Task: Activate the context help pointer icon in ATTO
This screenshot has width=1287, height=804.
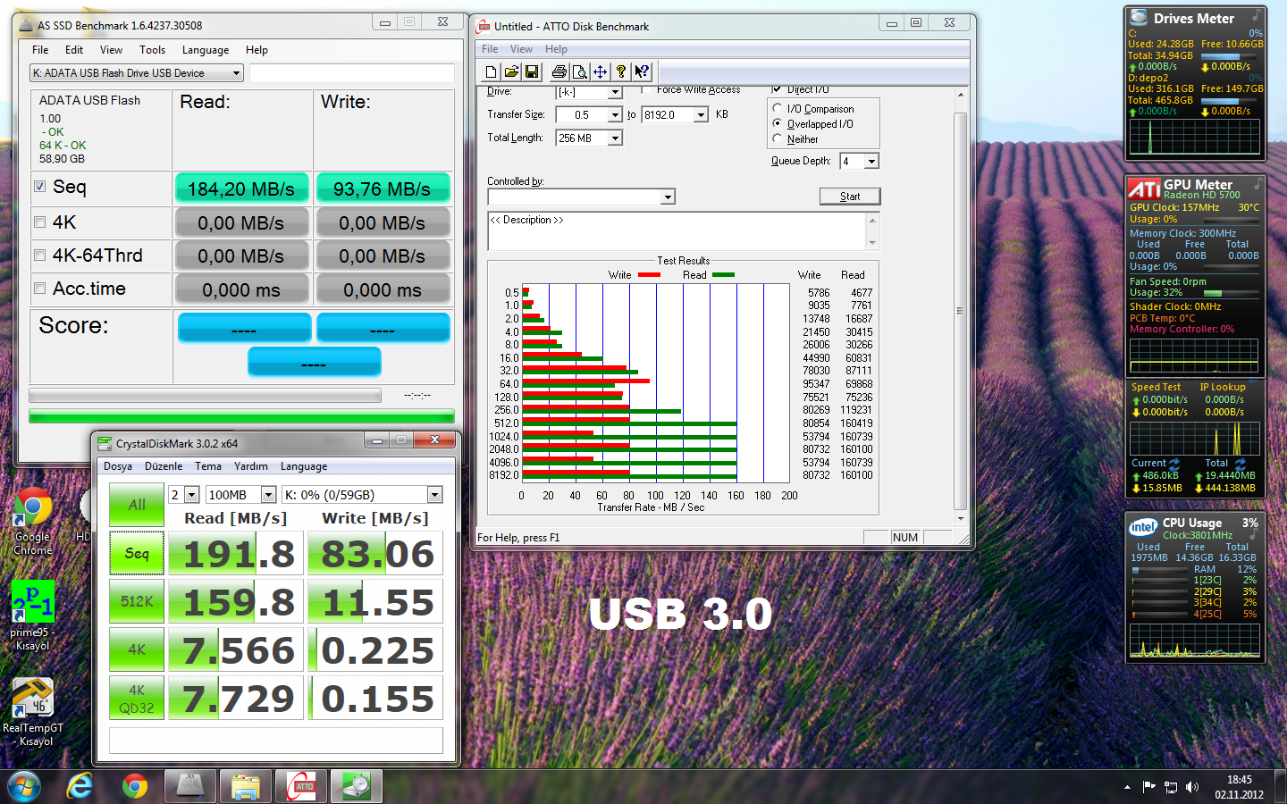Action: pos(642,72)
